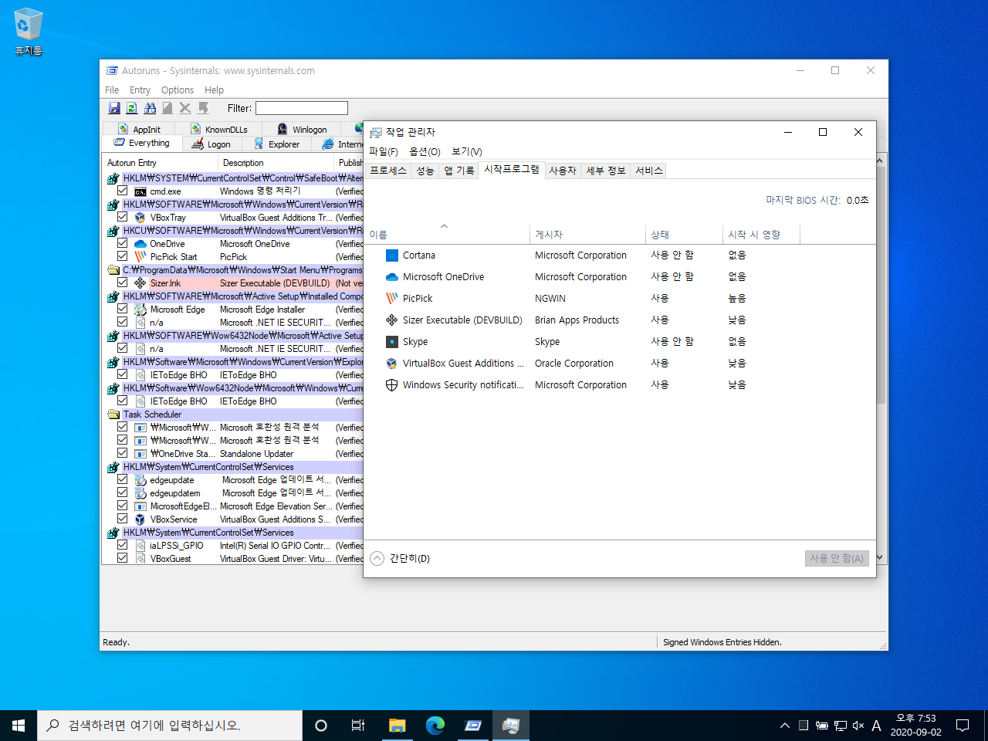Click the Save icon in Autoruns toolbar
Viewport: 988px width, 741px height.
coord(114,108)
